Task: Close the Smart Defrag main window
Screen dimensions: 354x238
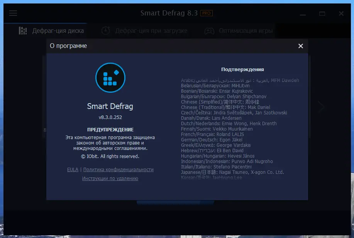Action: [x=341, y=14]
